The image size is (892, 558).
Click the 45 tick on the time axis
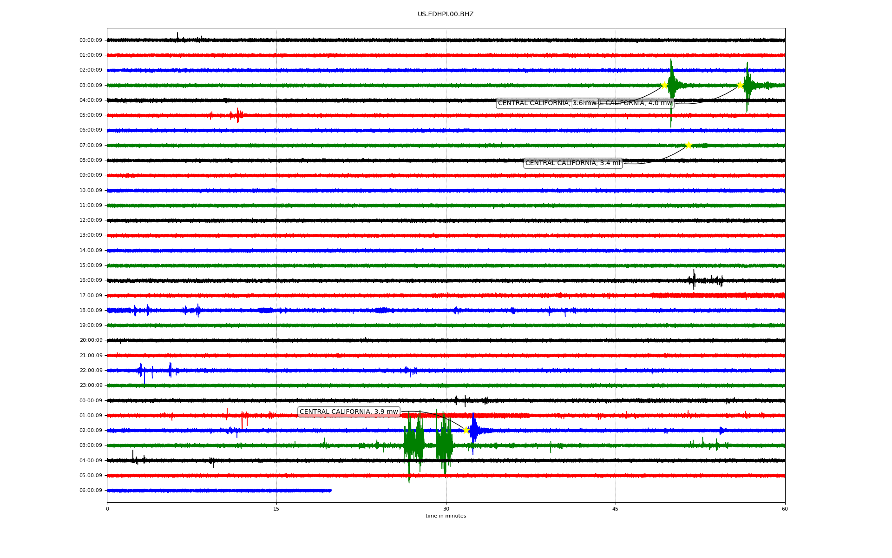click(616, 509)
